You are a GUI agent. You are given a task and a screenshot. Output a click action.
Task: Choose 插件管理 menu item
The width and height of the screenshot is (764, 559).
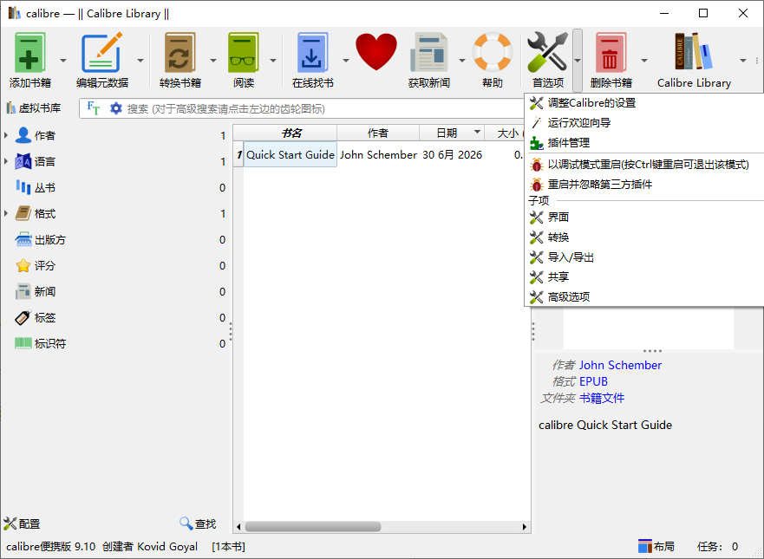coord(644,143)
